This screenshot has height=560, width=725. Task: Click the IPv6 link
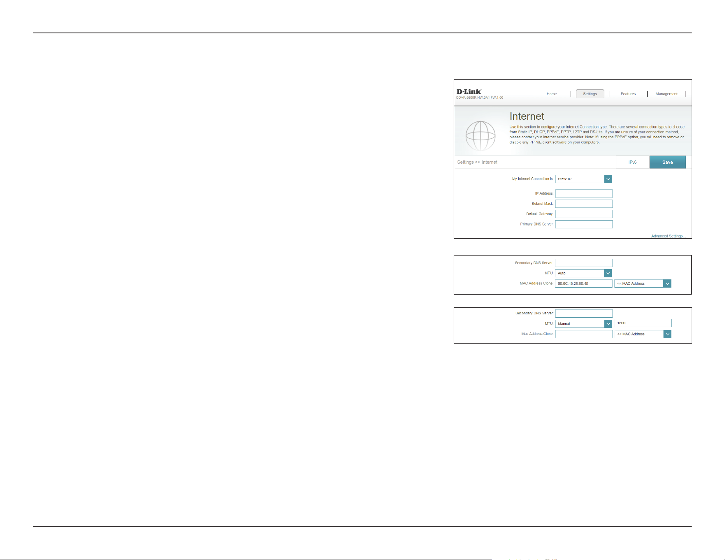(x=632, y=162)
